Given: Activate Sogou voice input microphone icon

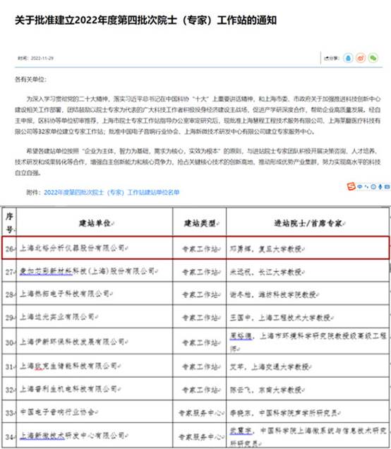Looking at the screenshot, I should click(380, 186).
